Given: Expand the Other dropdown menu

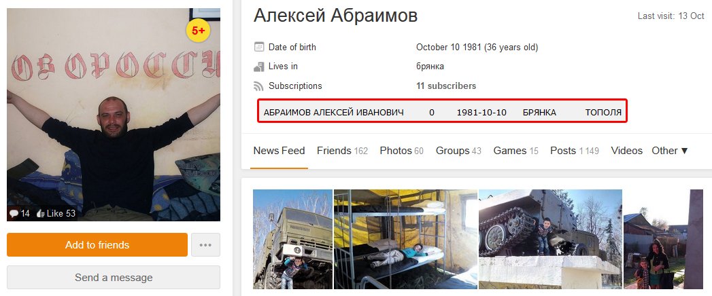Looking at the screenshot, I should click(671, 151).
